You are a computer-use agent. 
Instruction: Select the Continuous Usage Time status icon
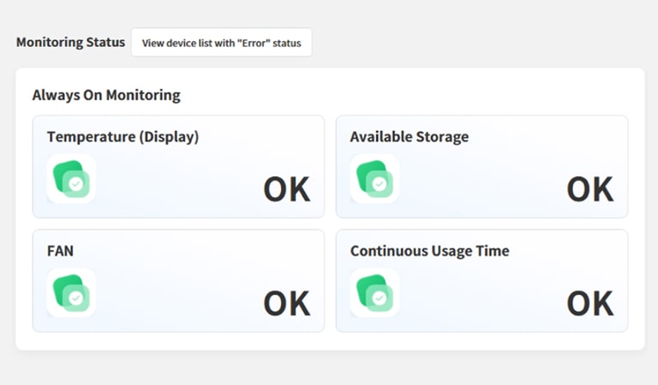coord(374,293)
